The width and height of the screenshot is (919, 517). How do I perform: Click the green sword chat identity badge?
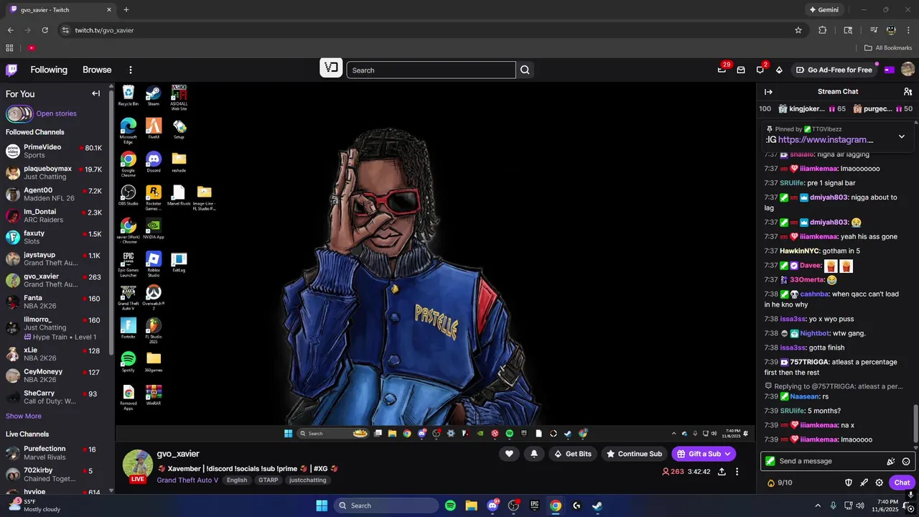click(x=770, y=461)
